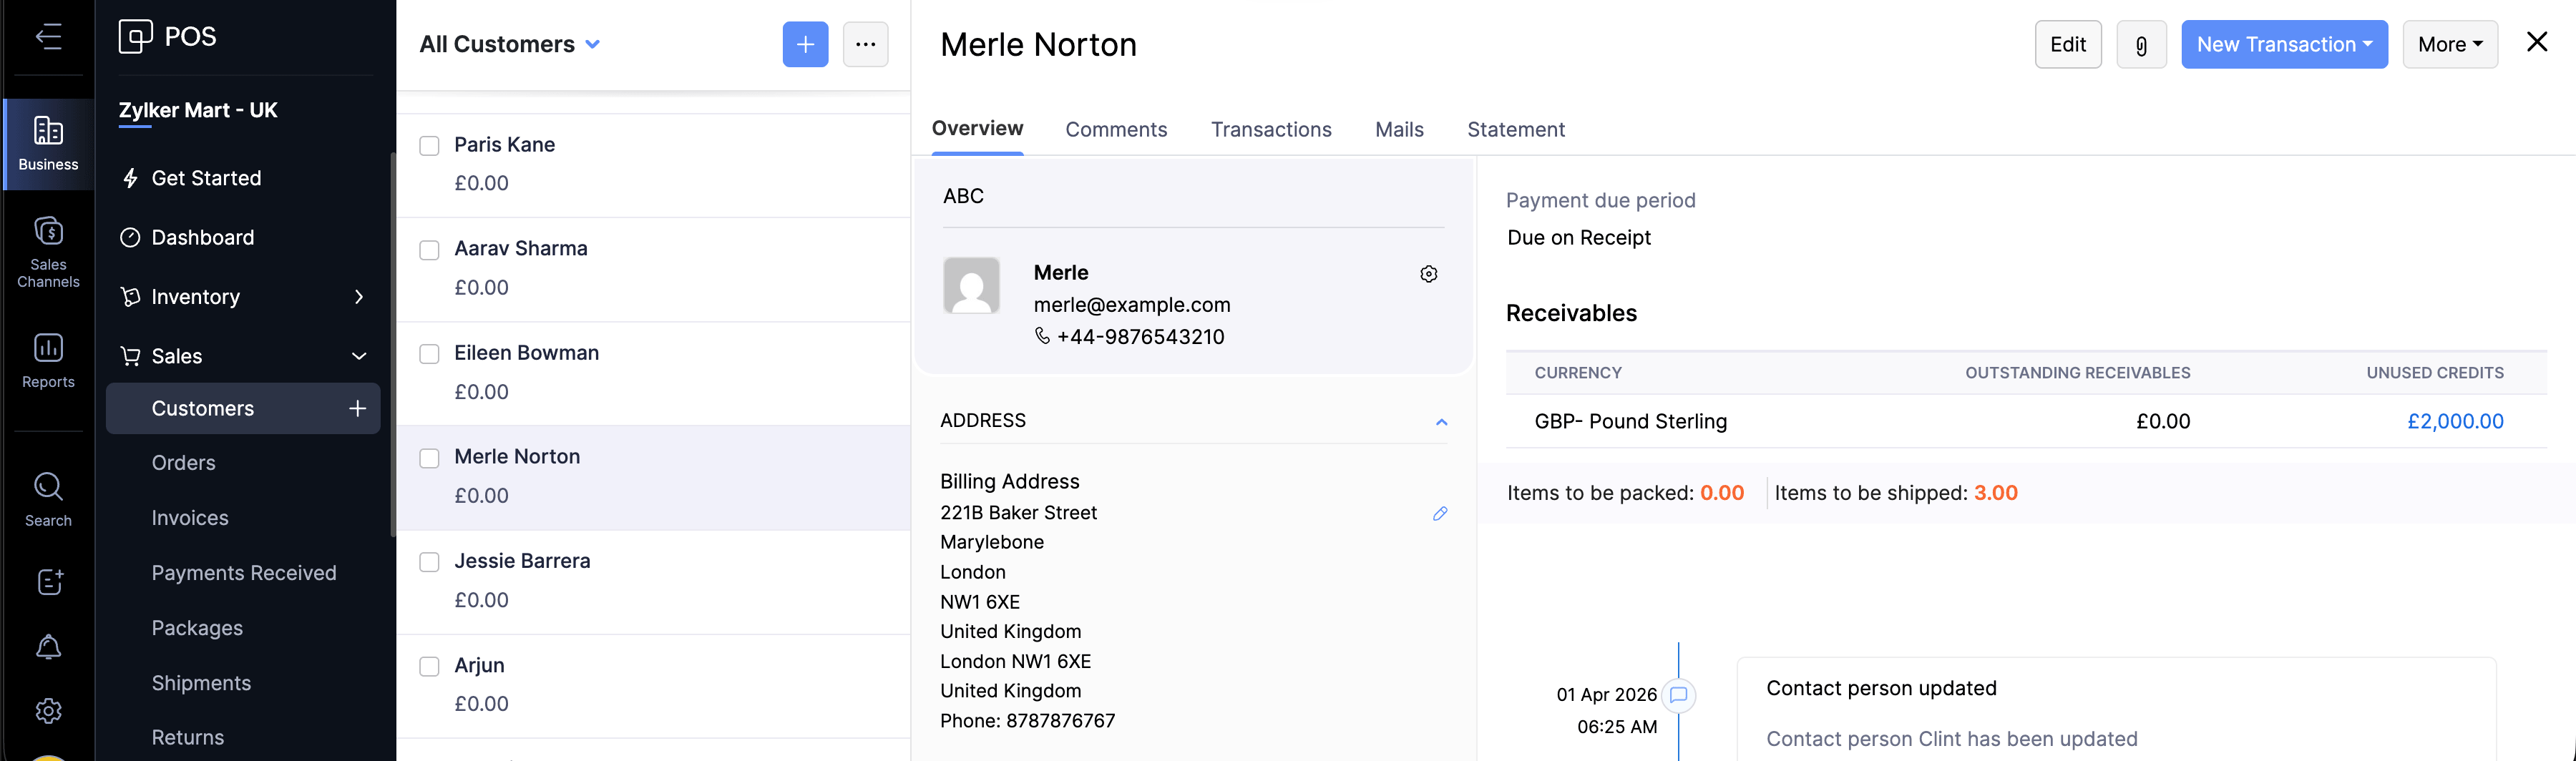Viewport: 2576px width, 761px height.
Task: Open the notifications bell icon
Action: point(48,646)
